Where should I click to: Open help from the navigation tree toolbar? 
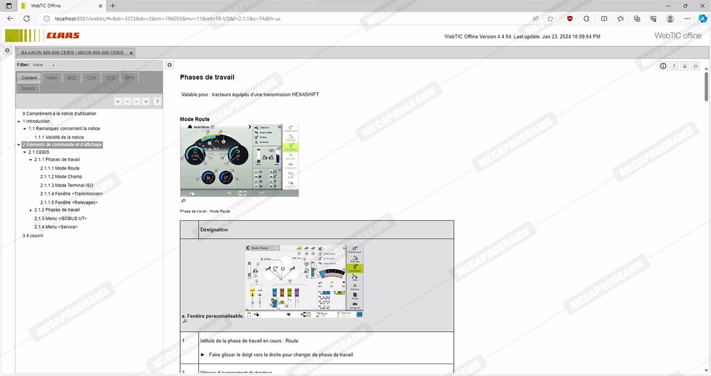click(x=157, y=101)
